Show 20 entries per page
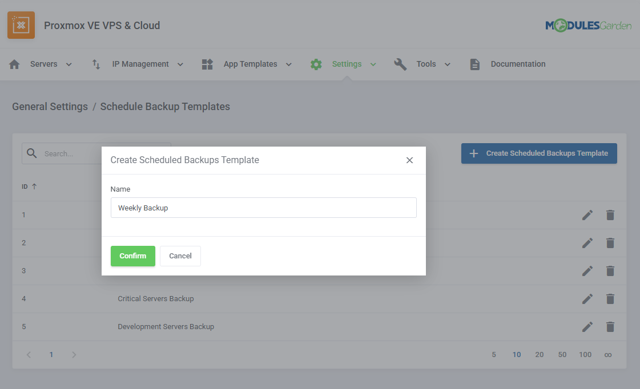This screenshot has height=389, width=640. (x=539, y=355)
